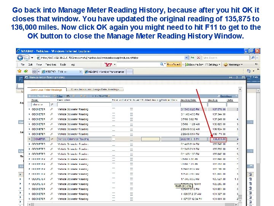Image resolution: width=274 pixels, height=206 pixels.
Task: Click the browser page scrollbar up arrow
Action: coord(258,91)
